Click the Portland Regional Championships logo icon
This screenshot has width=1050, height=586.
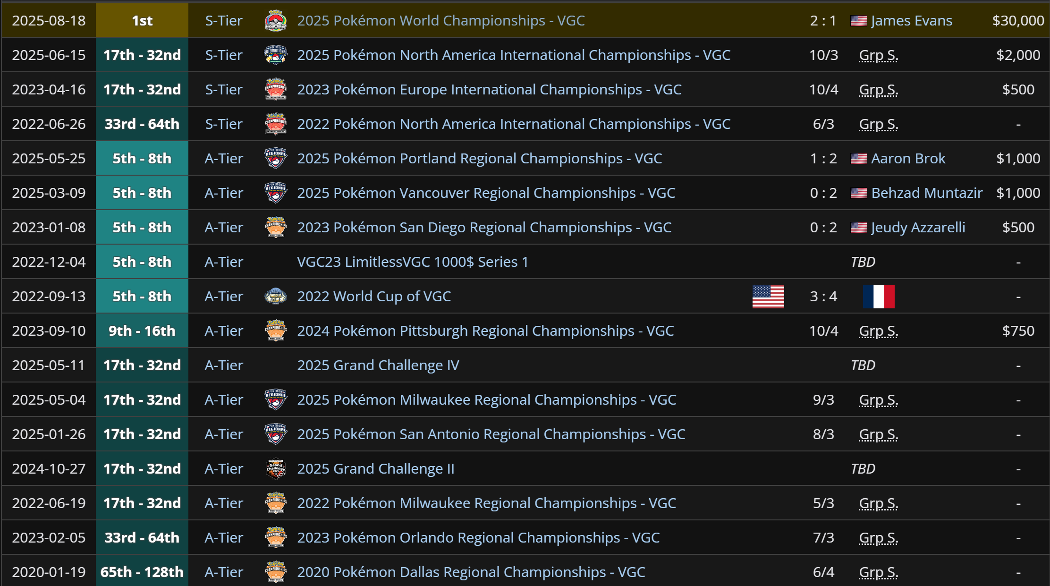point(275,159)
